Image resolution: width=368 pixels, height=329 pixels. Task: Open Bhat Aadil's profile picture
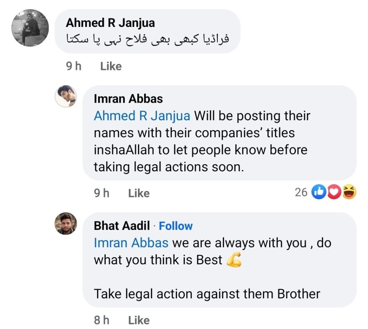pyautogui.click(x=65, y=223)
